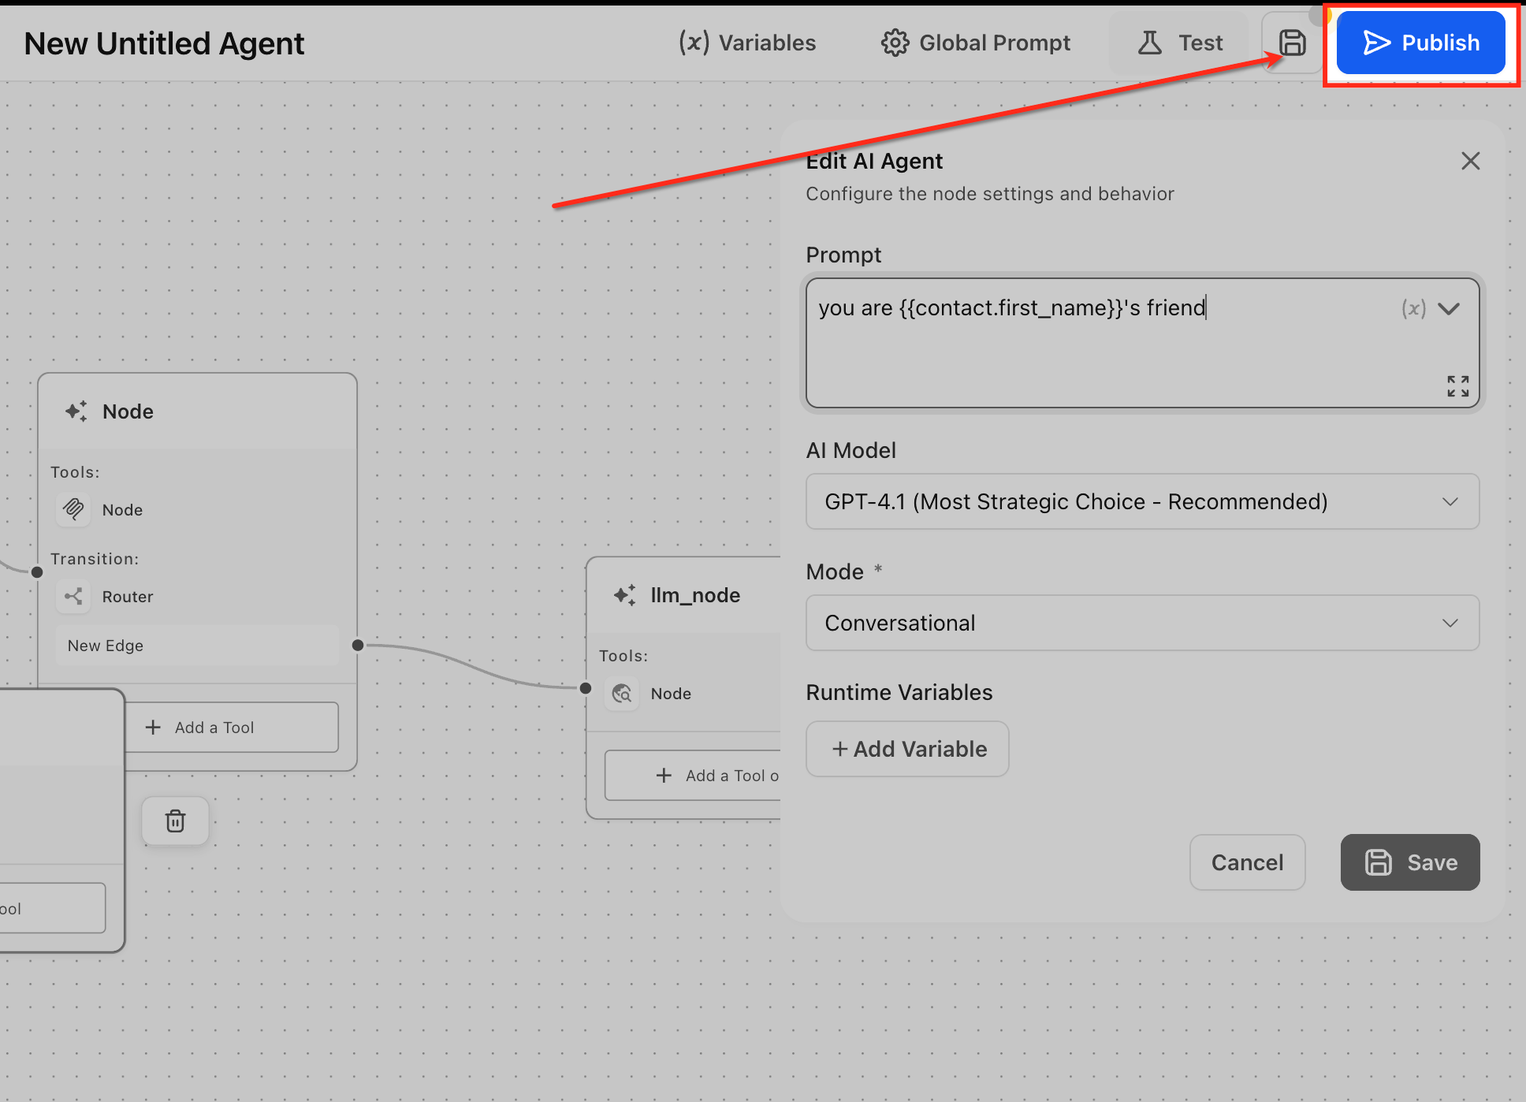1526x1102 pixels.
Task: Click the sparkle icon beside llm_node title
Action: tap(625, 595)
